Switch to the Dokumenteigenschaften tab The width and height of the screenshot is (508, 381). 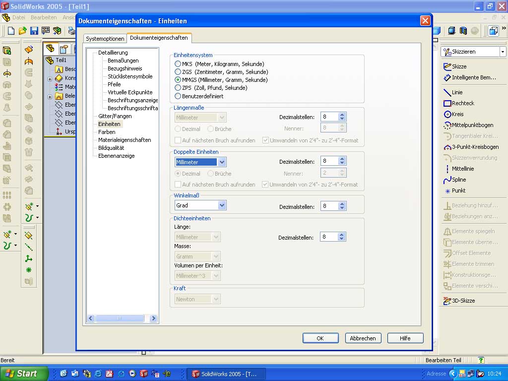[x=159, y=38]
